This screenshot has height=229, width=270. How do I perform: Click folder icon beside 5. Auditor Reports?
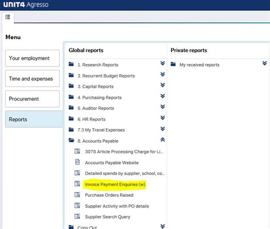[x=71, y=108]
